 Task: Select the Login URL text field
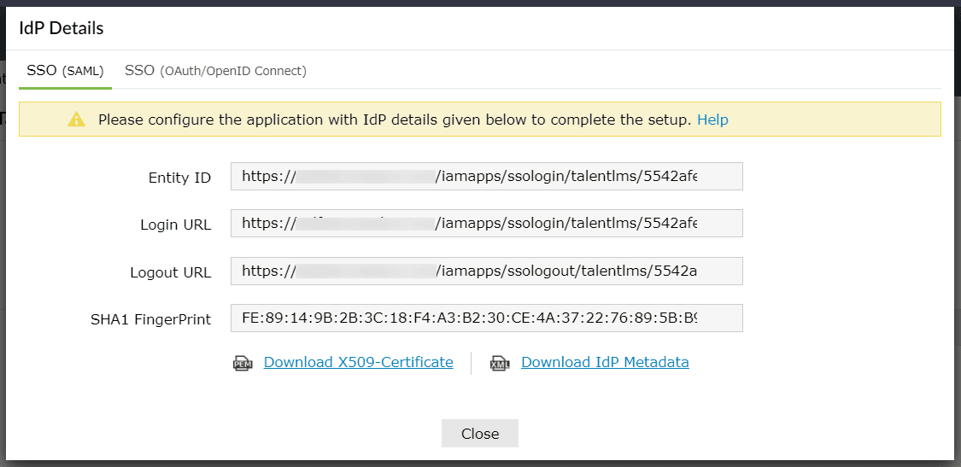[x=486, y=224]
